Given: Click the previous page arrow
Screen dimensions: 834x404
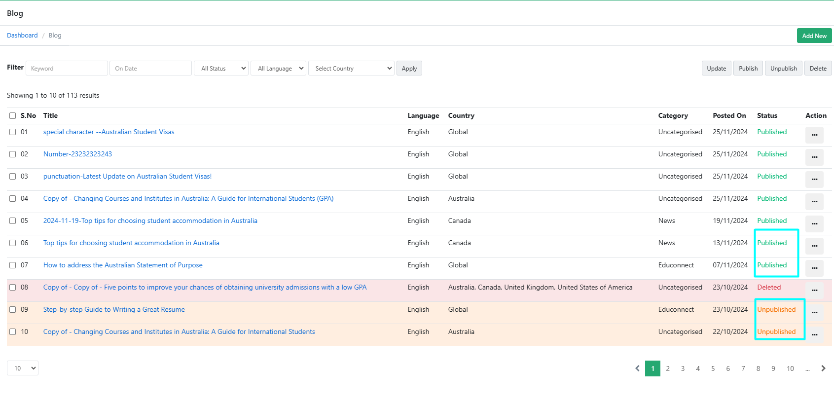Looking at the screenshot, I should [x=637, y=368].
